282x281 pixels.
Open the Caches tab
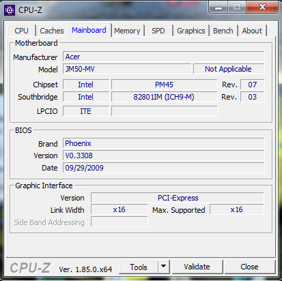pyautogui.click(x=52, y=31)
